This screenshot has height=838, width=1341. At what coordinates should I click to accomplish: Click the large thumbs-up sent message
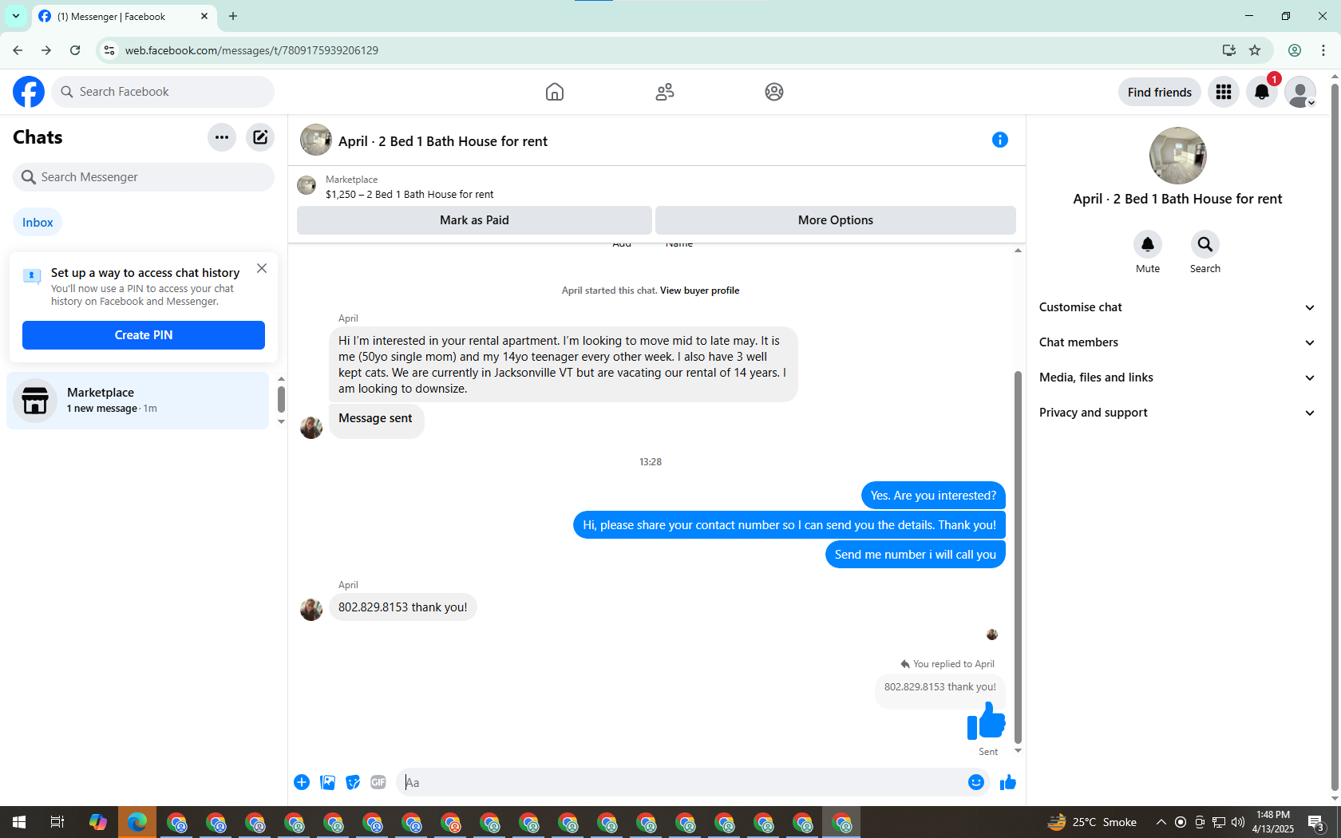[987, 721]
